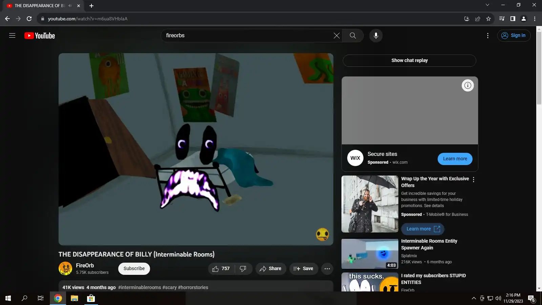
Task: Open Interminable Rooms Entity Spawner thumbnail
Action: [370, 254]
